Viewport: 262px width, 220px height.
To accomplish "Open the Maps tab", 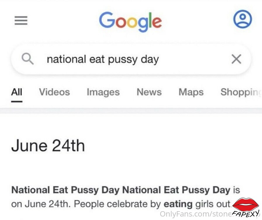I will click(191, 92).
